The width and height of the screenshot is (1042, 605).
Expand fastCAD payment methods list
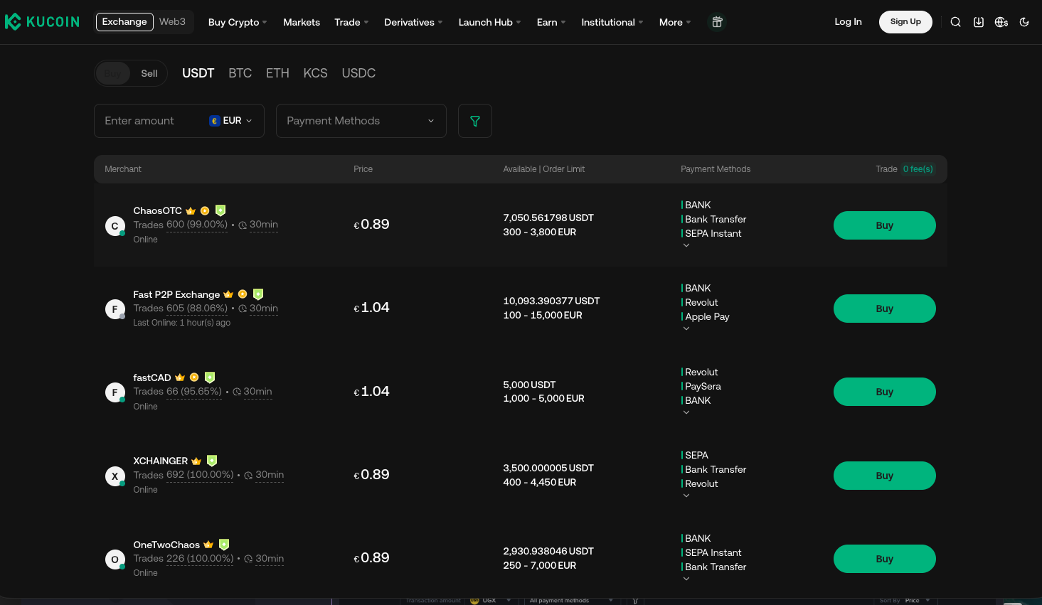point(686,412)
